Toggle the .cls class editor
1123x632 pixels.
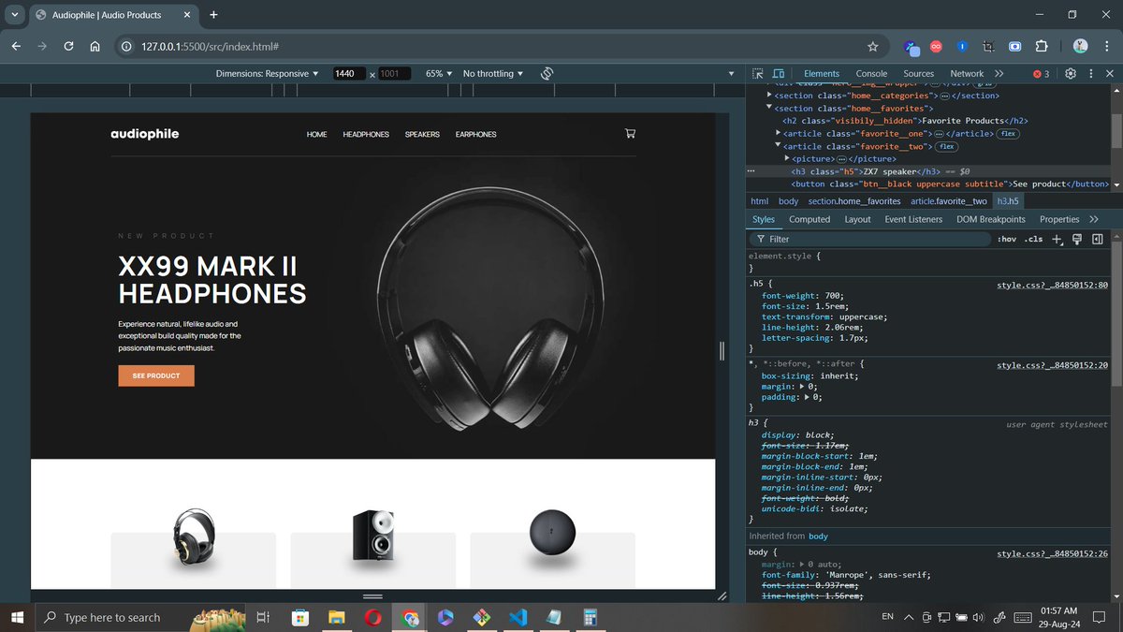point(1032,239)
